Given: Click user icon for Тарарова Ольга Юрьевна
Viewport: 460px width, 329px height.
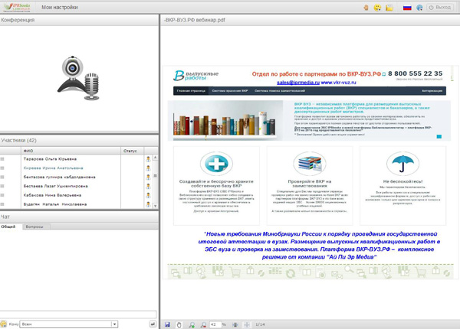Looking at the screenshot, I should point(148,159).
